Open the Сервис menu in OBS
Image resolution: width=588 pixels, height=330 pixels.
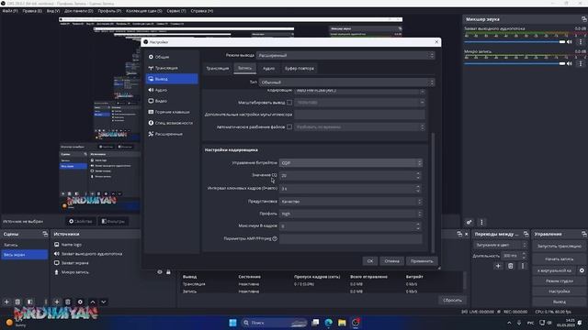pyautogui.click(x=176, y=11)
